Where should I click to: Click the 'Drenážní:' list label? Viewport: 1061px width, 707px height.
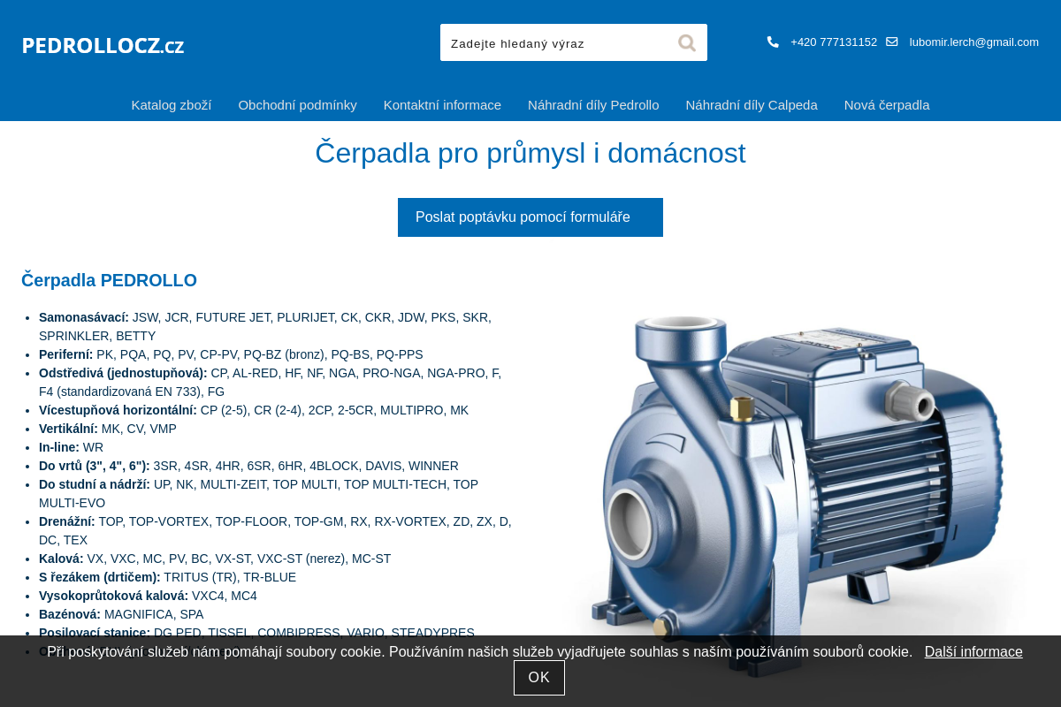point(67,521)
